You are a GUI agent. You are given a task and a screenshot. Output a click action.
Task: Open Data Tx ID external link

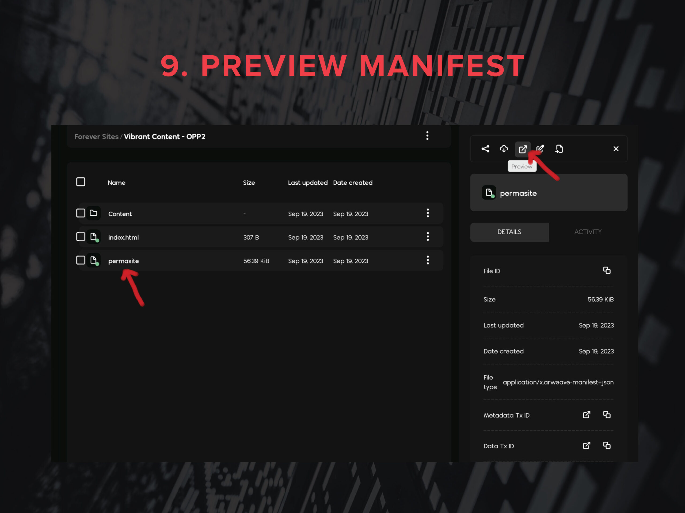point(587,445)
